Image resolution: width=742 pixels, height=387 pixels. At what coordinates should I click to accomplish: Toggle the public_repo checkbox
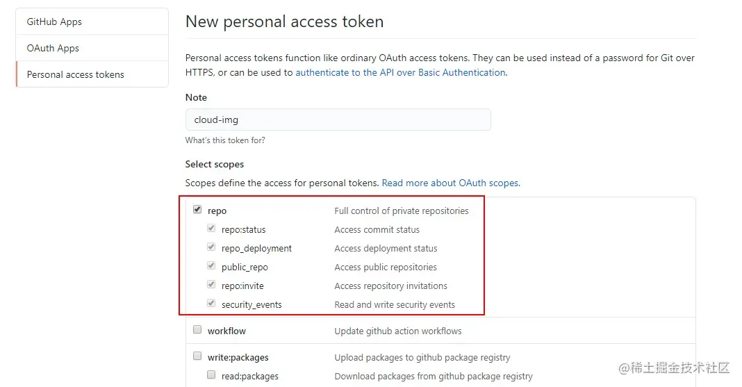click(x=211, y=266)
